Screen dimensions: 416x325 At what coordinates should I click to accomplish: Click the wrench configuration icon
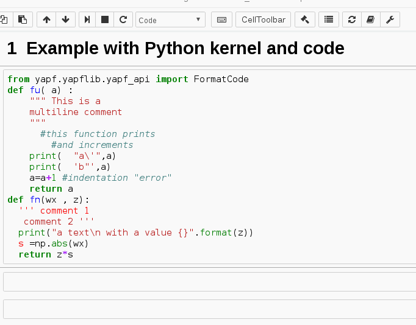click(390, 19)
